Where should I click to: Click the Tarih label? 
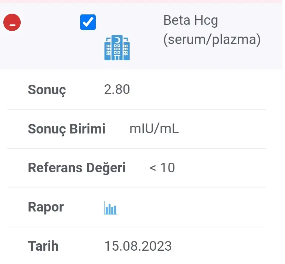[43, 246]
